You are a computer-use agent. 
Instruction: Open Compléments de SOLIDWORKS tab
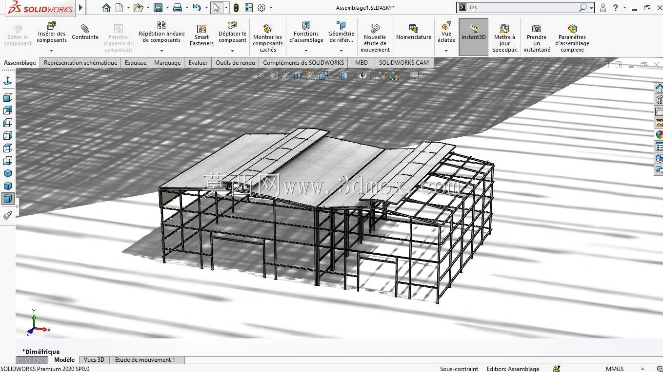coord(303,63)
